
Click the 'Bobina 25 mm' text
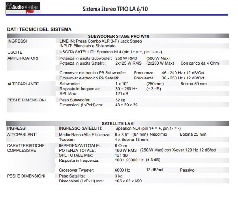[193, 134]
